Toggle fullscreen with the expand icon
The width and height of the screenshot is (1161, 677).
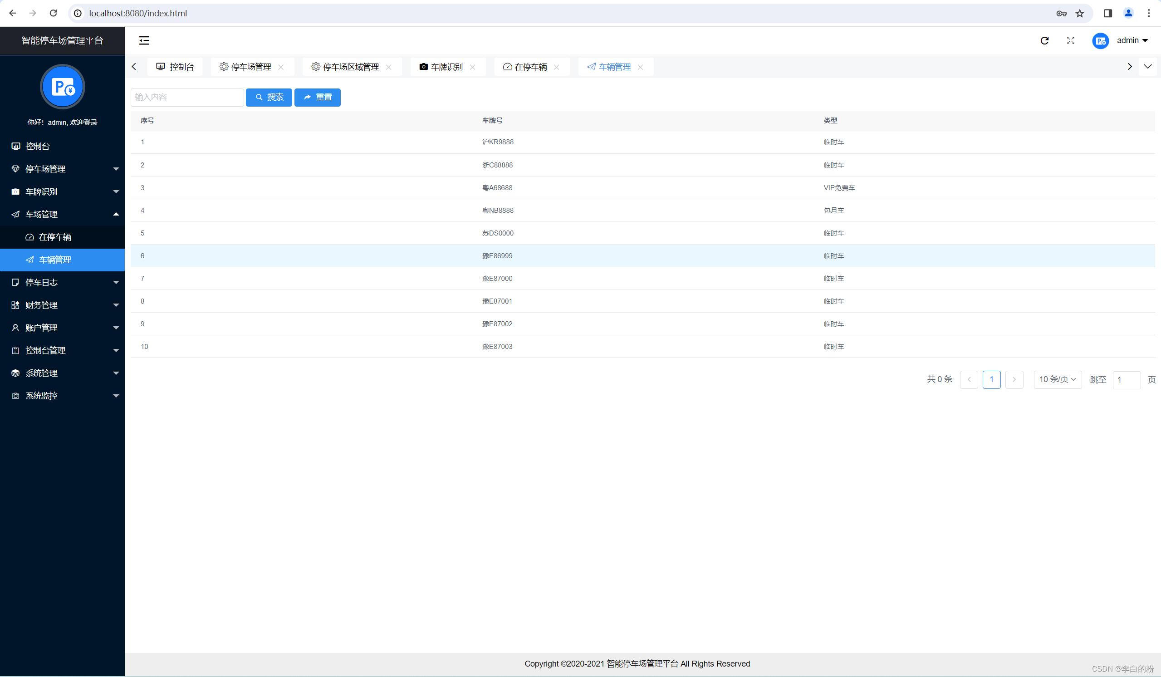click(x=1070, y=40)
